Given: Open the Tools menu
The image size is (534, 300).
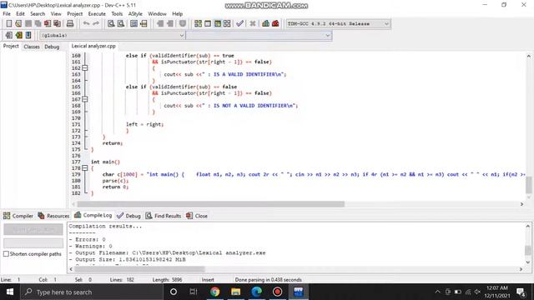Looking at the screenshot, I should point(117,13).
